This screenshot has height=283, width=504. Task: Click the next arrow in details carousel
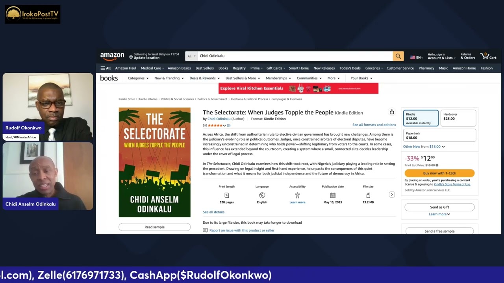tap(392, 195)
